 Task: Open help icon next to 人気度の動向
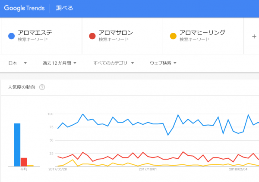coord(42,87)
